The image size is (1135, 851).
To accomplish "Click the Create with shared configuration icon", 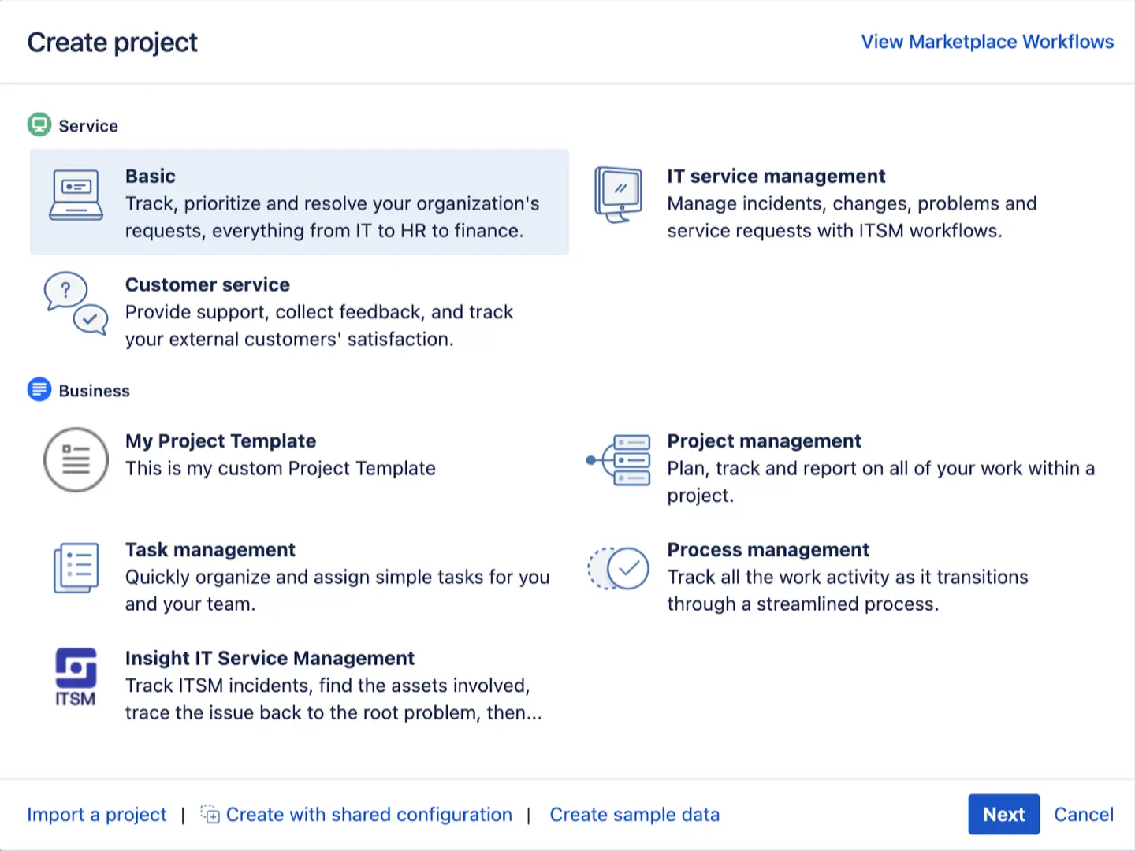I will pos(210,814).
